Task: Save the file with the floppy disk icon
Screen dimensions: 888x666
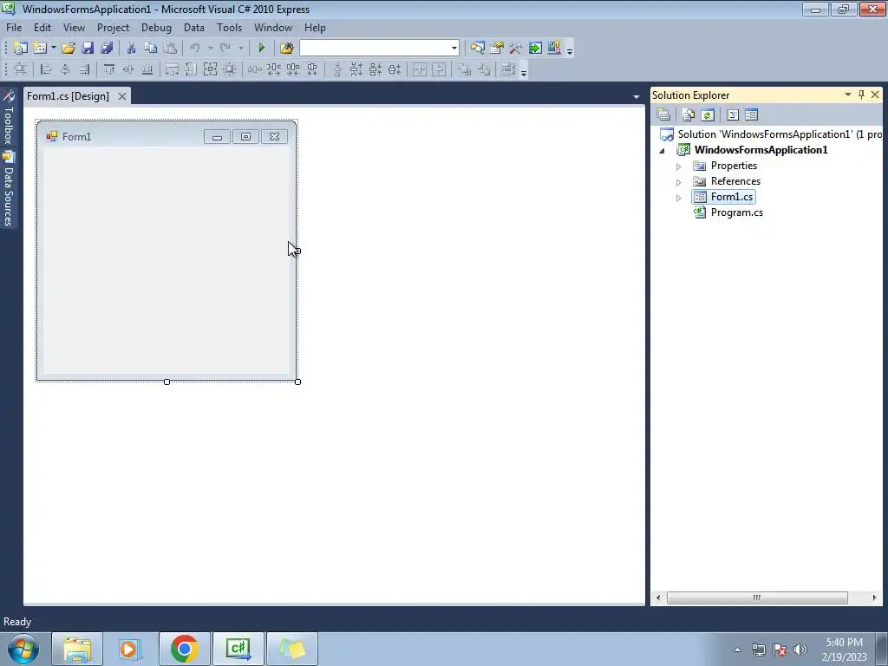Action: click(x=88, y=49)
